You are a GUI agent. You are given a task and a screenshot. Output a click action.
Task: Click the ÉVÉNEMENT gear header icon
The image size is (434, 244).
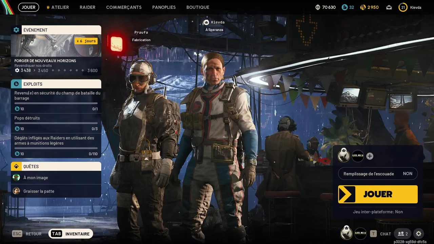coord(16,30)
